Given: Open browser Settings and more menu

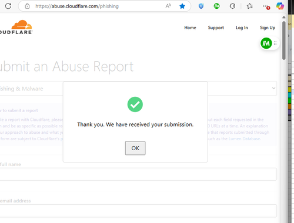Looking at the screenshot, I should pyautogui.click(x=266, y=6).
